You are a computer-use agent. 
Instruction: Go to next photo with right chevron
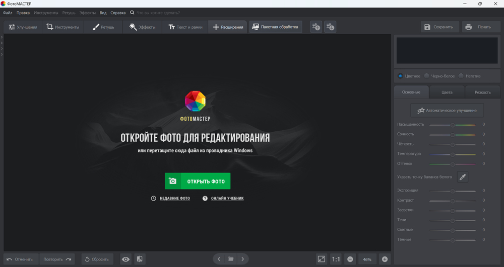[242, 259]
